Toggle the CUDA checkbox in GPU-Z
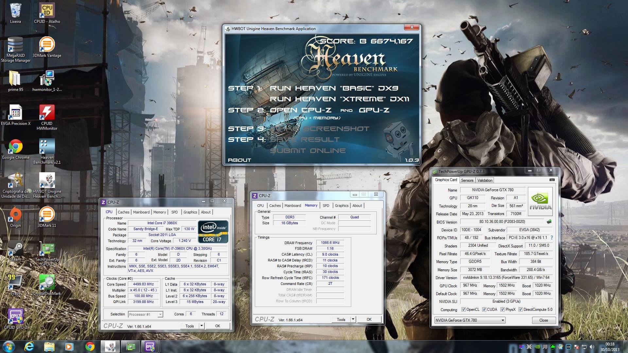 pos(484,310)
